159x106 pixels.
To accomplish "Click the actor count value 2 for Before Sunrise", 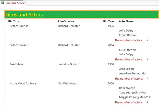I will (x=148, y=40).
